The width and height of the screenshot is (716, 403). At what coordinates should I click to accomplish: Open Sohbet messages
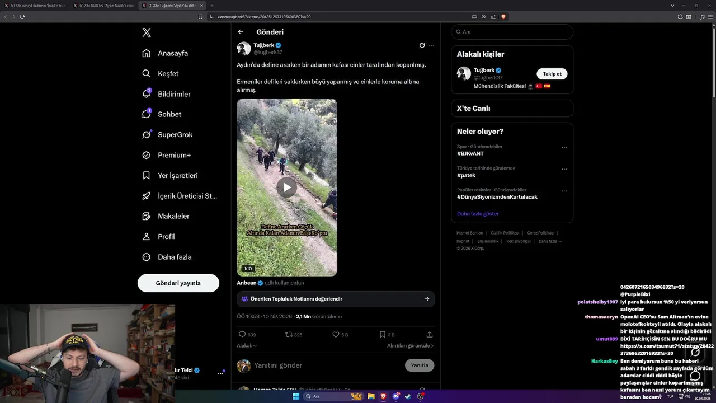click(x=162, y=114)
